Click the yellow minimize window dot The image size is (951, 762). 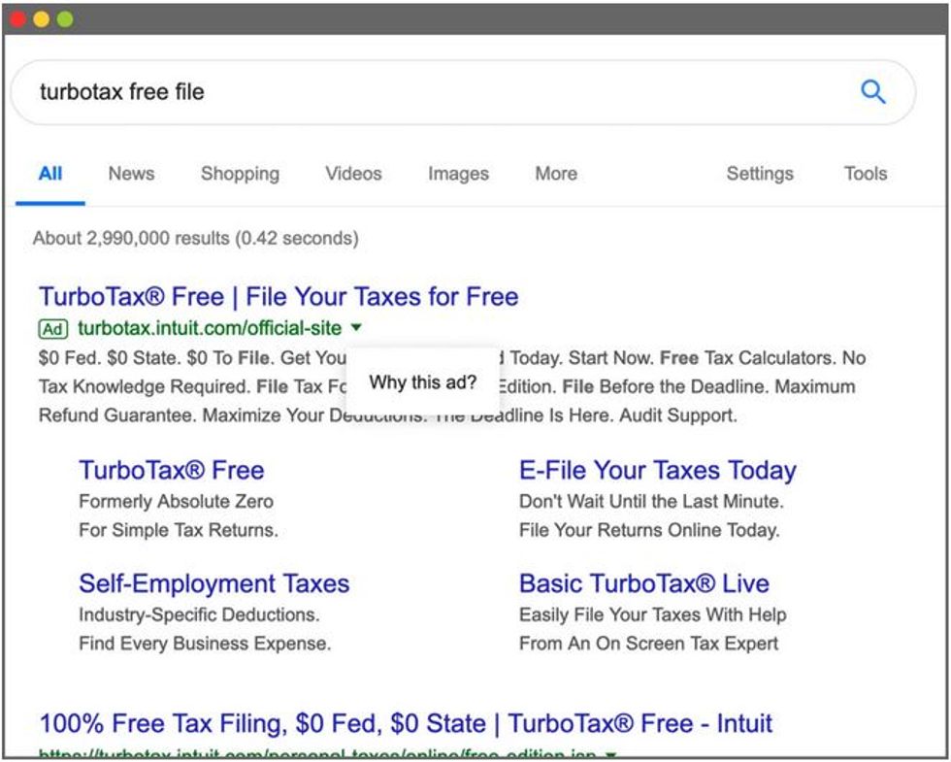tap(42, 19)
